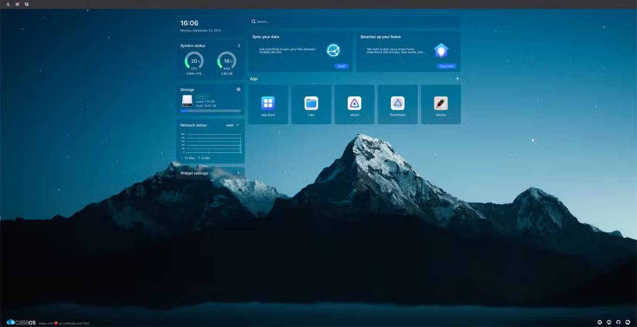Open the Memos app
637x327 pixels.
coord(441,104)
